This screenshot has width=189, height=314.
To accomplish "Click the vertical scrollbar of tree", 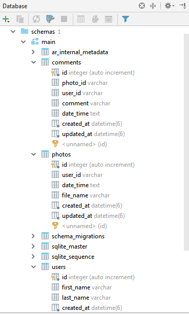I will point(186,142).
